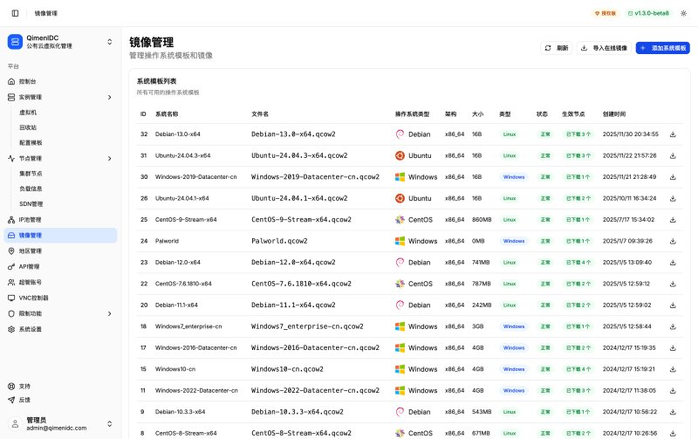The height and width of the screenshot is (439, 698).
Task: Download the Ubuntu-24.04.1-x64 image
Action: (x=673, y=198)
